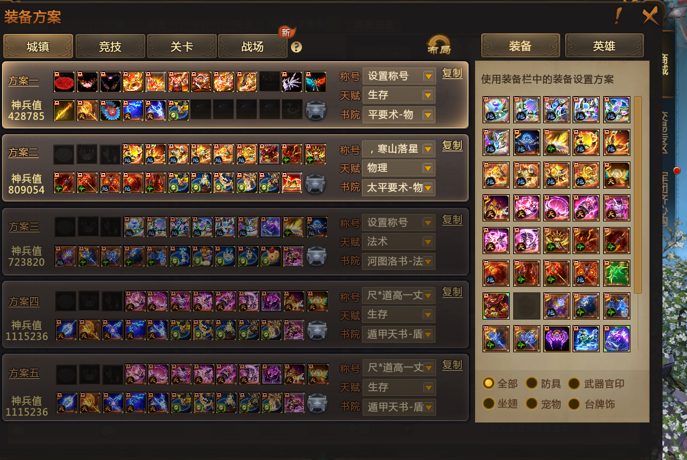Open the 布局 layout icon
The width and height of the screenshot is (687, 460).
439,45
